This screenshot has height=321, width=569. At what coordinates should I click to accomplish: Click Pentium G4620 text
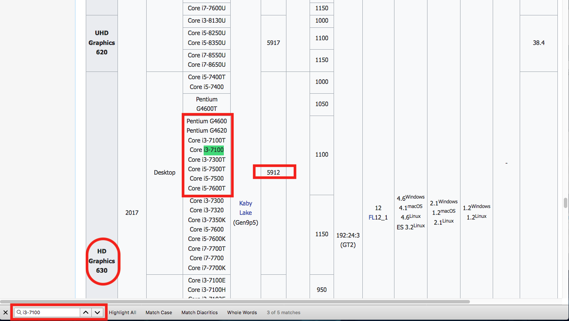click(x=207, y=131)
